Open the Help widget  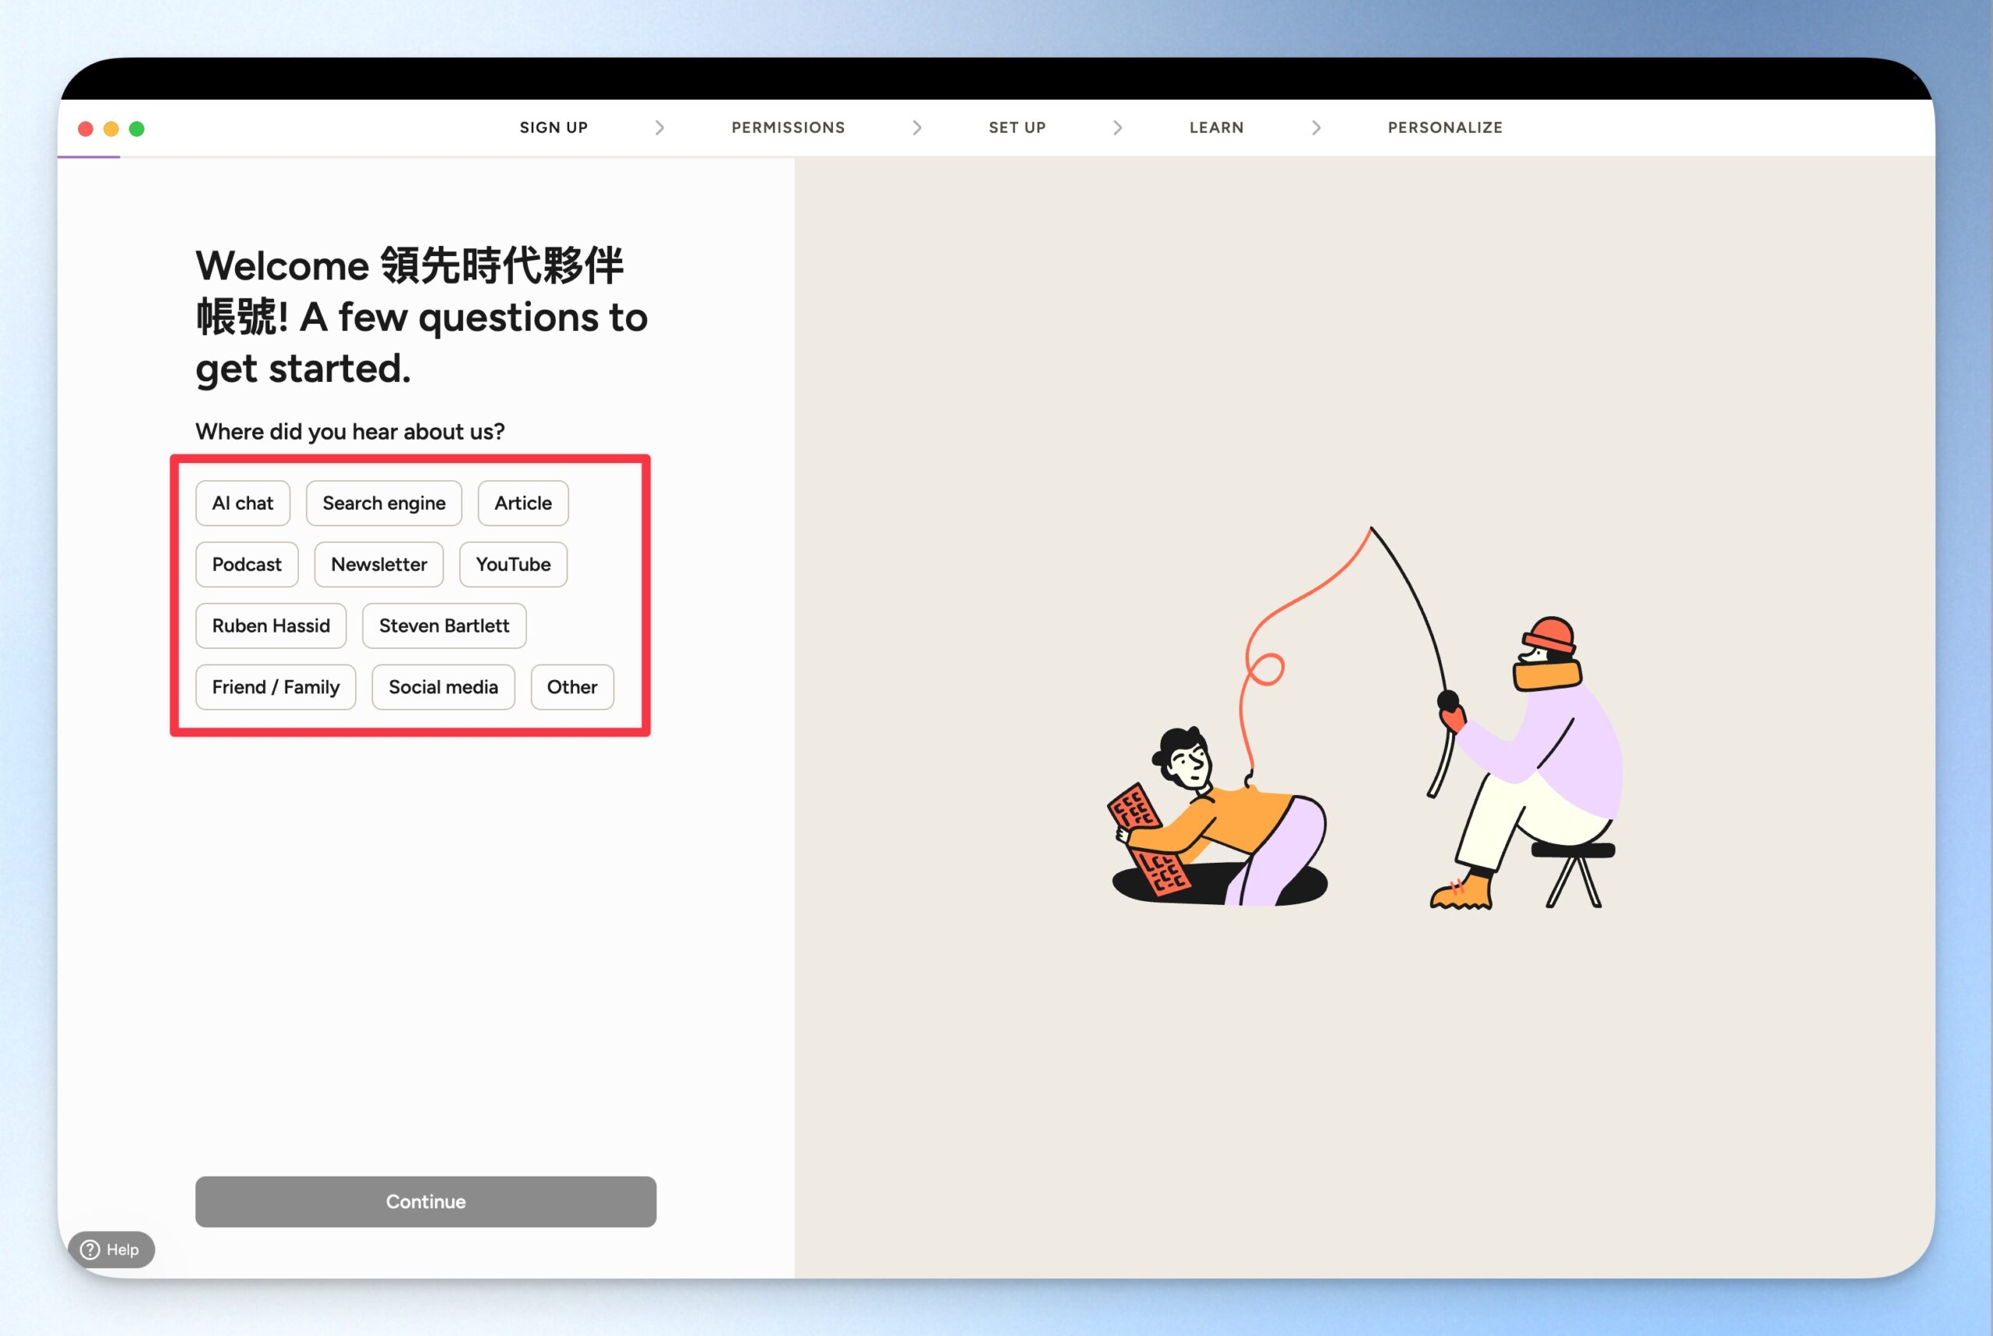pyautogui.click(x=111, y=1249)
